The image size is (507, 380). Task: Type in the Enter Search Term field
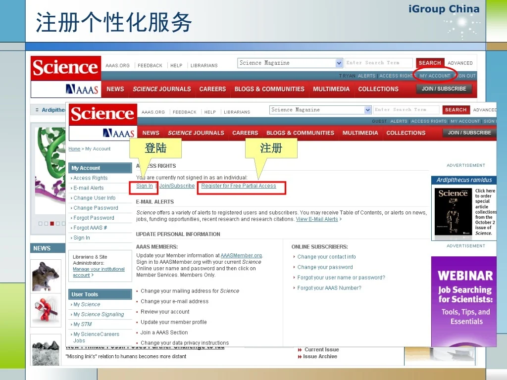[406, 110]
